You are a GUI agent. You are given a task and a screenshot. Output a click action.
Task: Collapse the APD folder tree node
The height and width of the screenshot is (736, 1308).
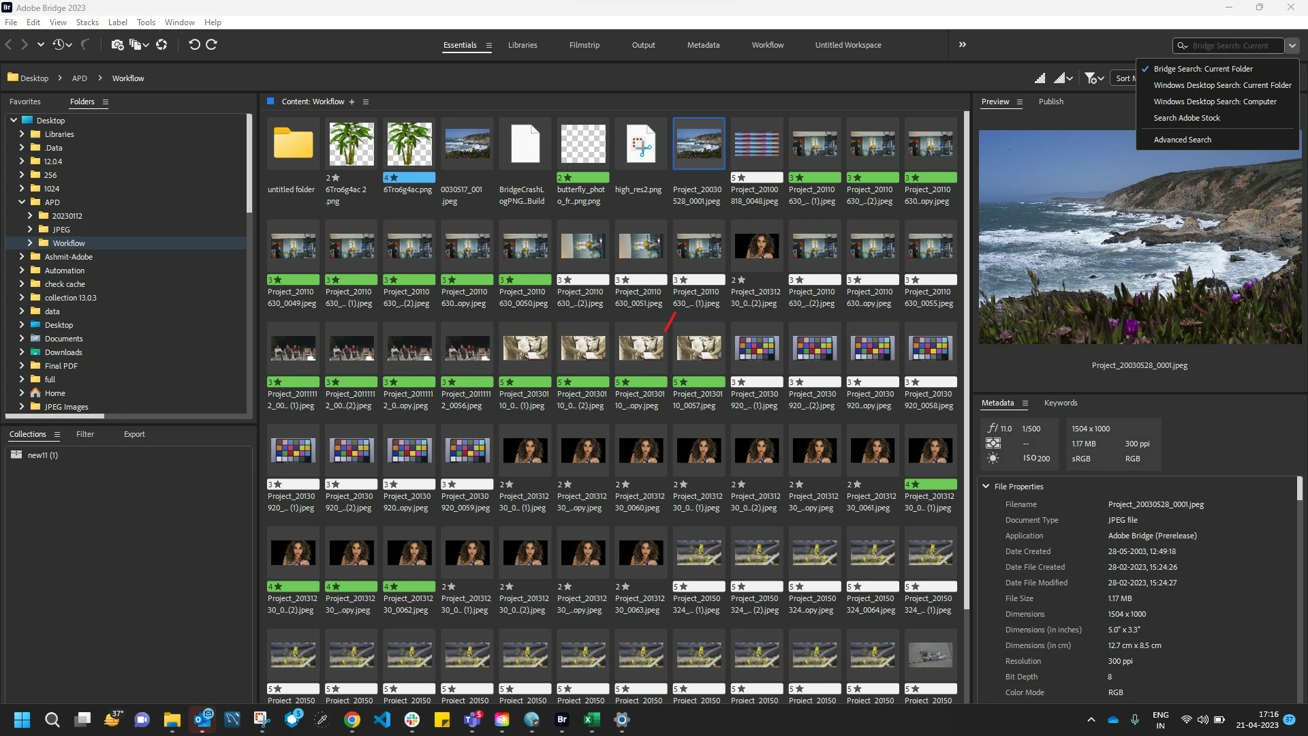tap(22, 202)
